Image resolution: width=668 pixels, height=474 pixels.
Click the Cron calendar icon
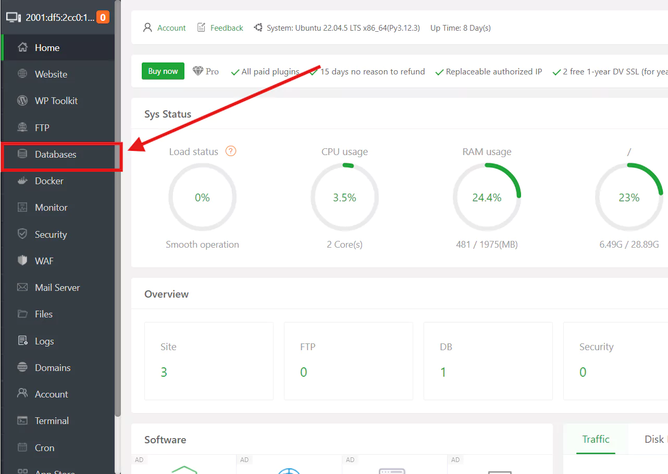coord(22,447)
